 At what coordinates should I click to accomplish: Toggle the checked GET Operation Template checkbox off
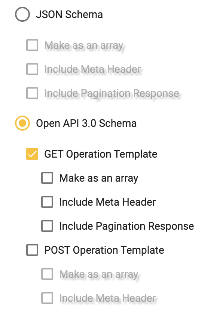click(32, 154)
